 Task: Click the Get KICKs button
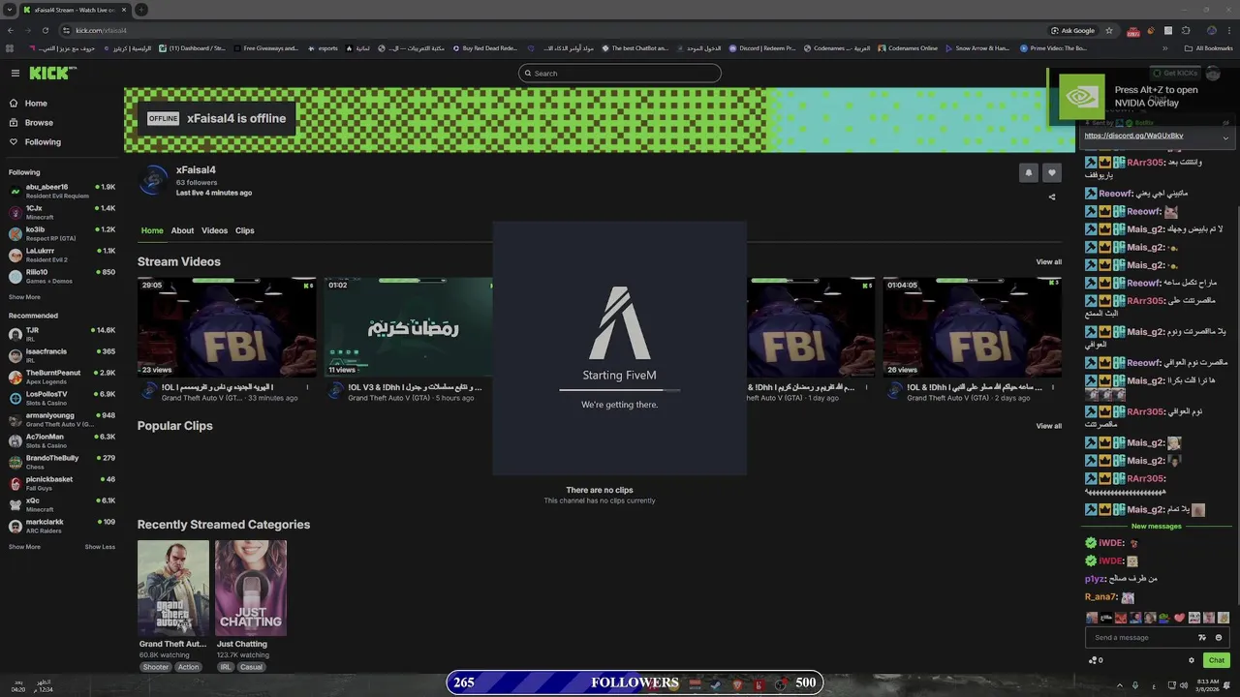pos(1174,74)
